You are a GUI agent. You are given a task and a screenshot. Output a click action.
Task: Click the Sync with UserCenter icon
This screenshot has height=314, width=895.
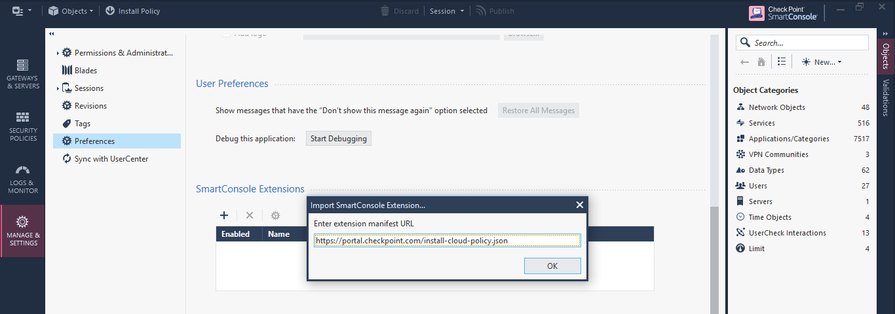[67, 158]
